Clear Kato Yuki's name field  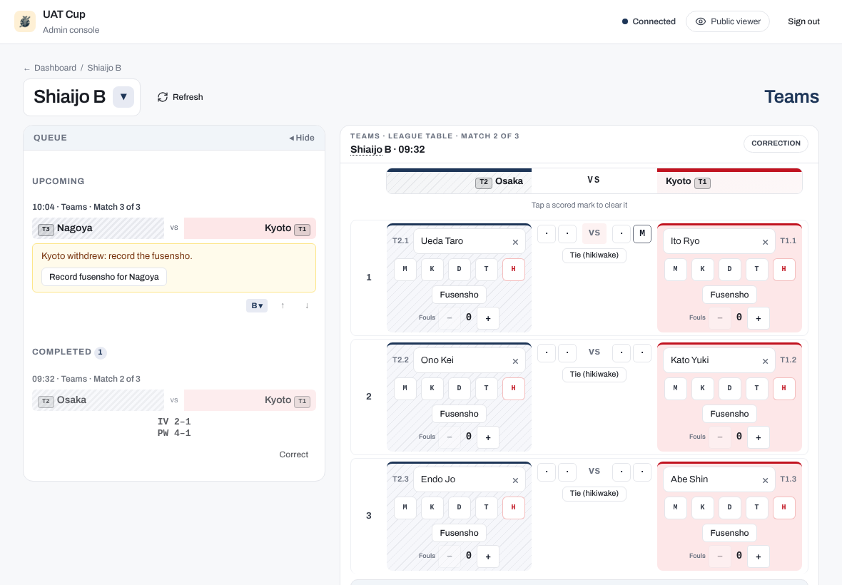(765, 361)
